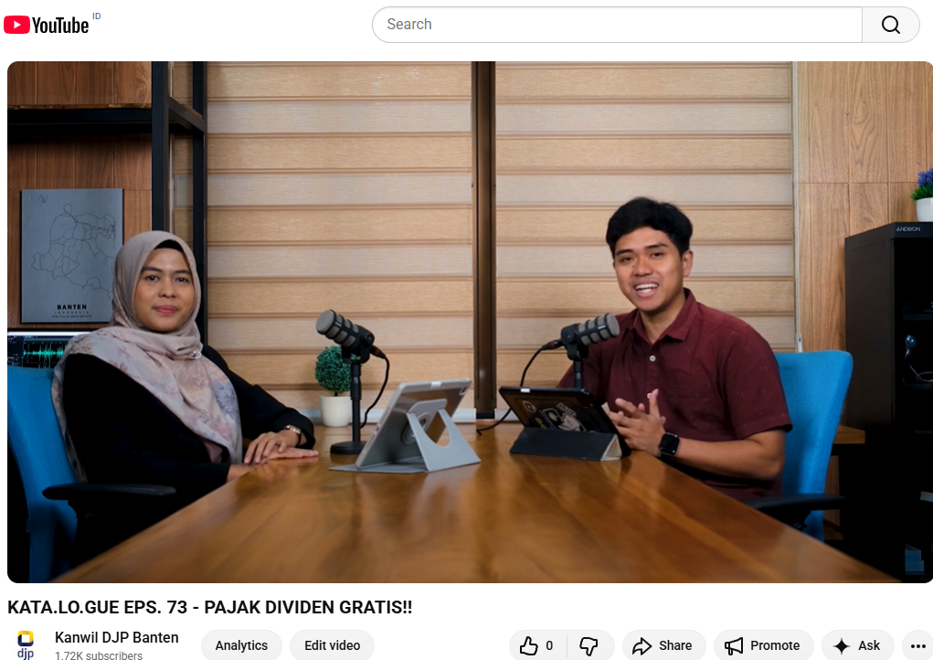This screenshot has width=933, height=660.
Task: Click the ID country code beside the logo
Action: coord(97,16)
